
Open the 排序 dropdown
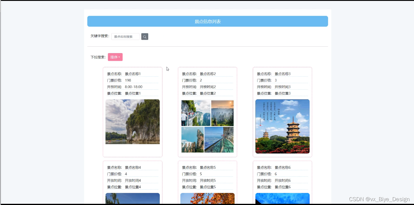click(115, 57)
